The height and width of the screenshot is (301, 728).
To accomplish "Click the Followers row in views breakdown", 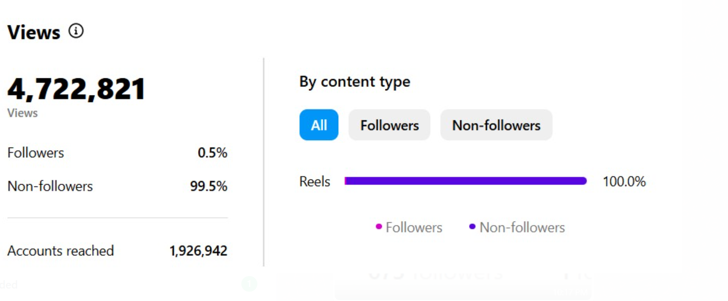I will (117, 153).
